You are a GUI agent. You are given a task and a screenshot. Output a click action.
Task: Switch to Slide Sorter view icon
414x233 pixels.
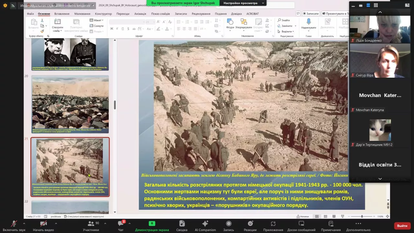point(326,216)
